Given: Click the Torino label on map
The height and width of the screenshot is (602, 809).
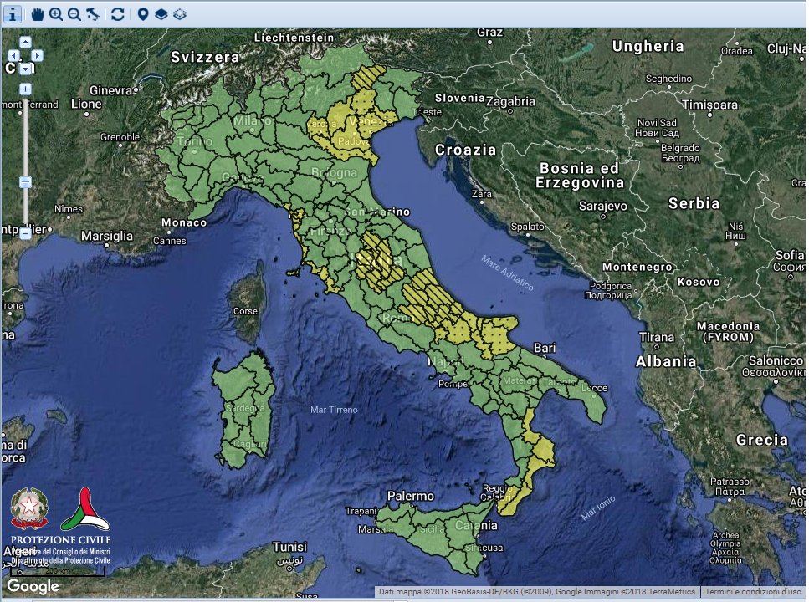Looking at the screenshot, I should [194, 141].
